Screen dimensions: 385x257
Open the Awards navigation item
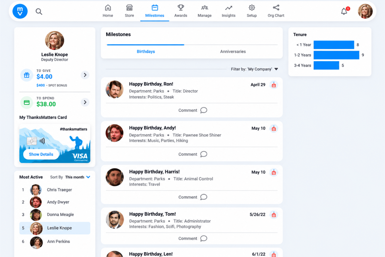click(181, 11)
